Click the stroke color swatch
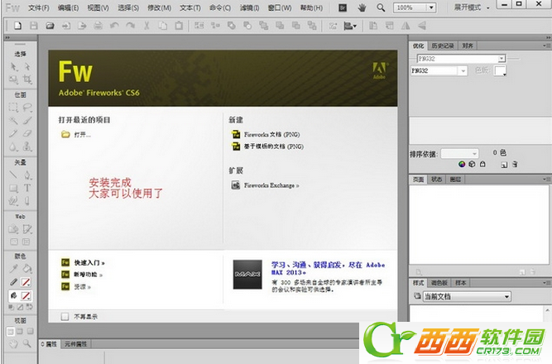This screenshot has width=552, height=364. (x=26, y=282)
